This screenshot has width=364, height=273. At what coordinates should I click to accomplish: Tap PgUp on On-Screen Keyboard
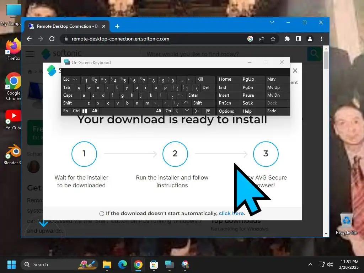(x=253, y=79)
